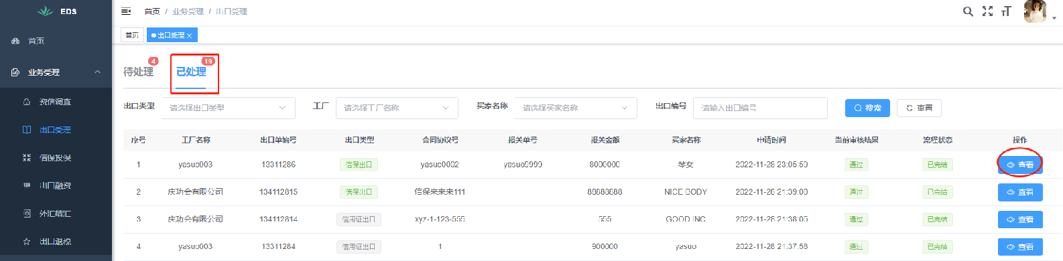View the row with export number 134112015
Image resolution: width=1063 pixels, height=261 pixels.
1020,192
